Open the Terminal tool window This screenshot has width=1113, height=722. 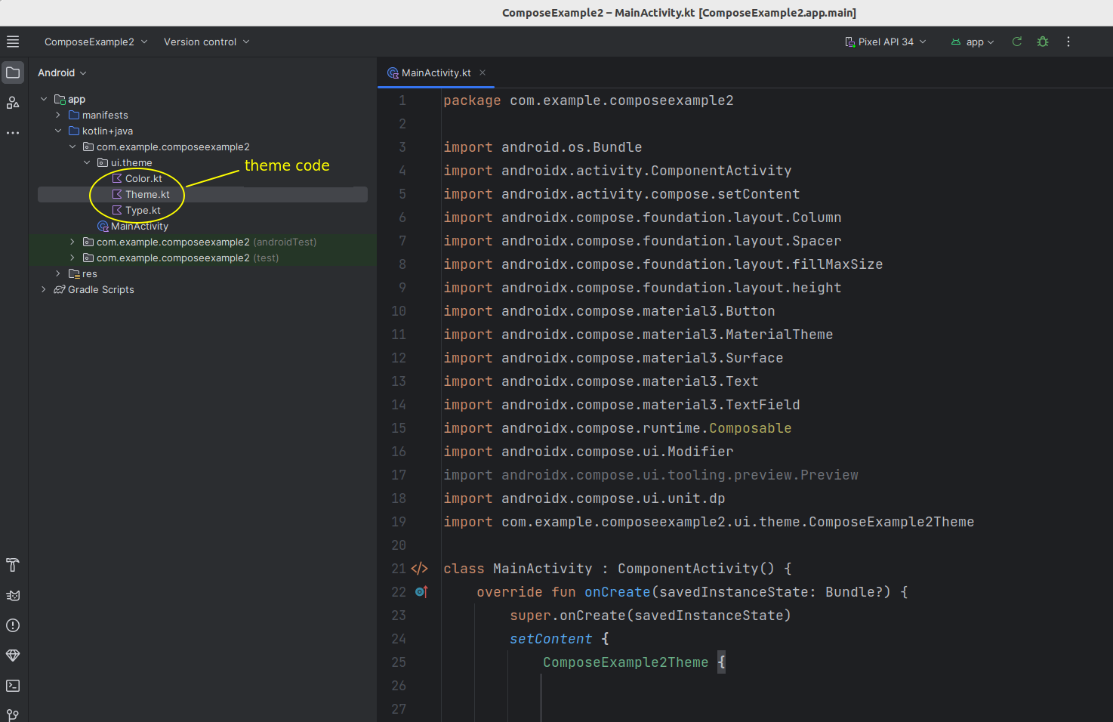point(13,686)
